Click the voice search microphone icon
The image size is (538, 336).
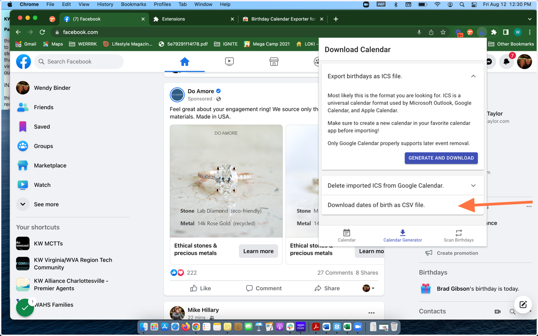419,32
